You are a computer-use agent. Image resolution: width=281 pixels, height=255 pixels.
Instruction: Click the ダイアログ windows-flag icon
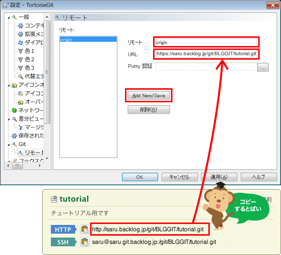coord(21,43)
